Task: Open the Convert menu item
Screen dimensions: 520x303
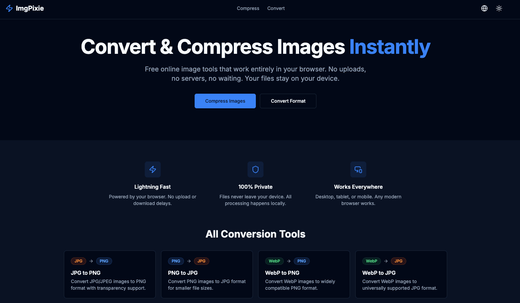Action: (x=276, y=8)
